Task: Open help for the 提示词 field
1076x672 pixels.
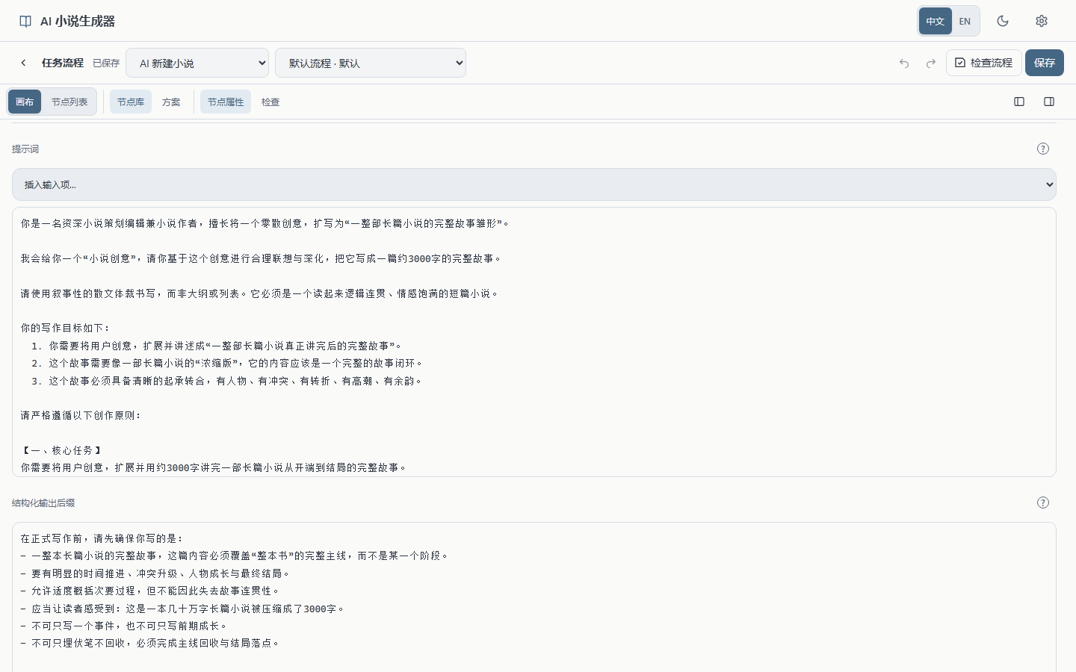Action: 1043,149
